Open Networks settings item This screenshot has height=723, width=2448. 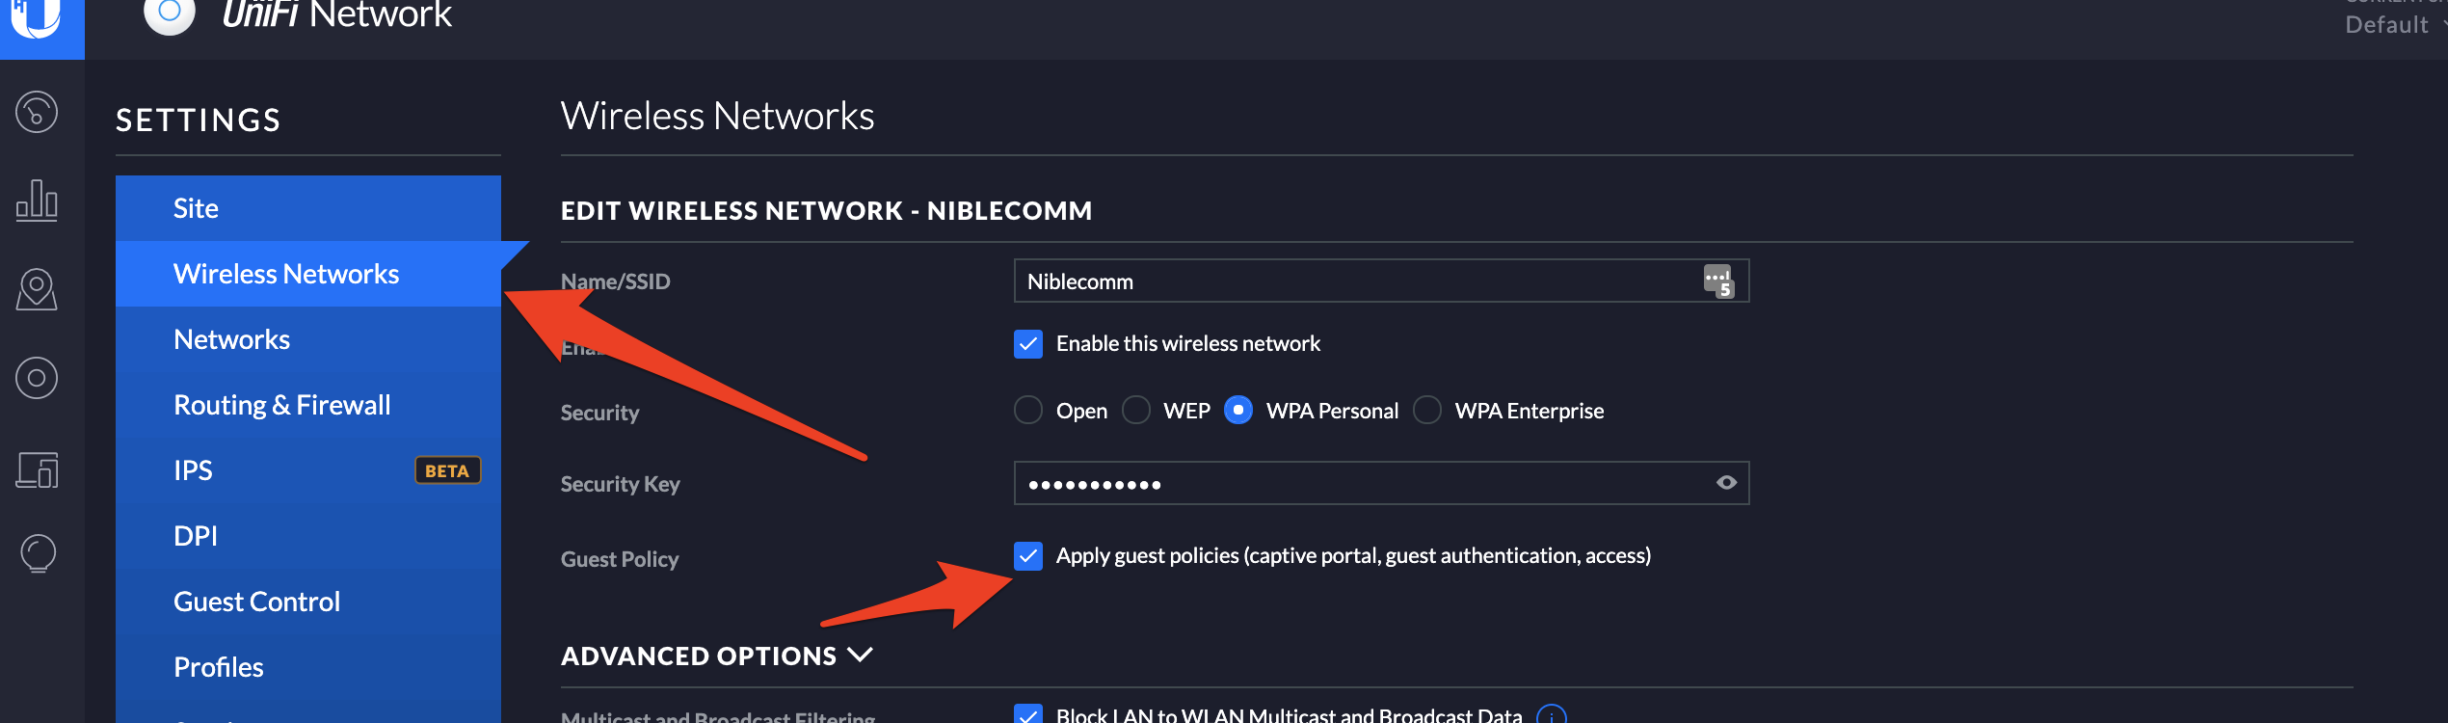point(308,339)
